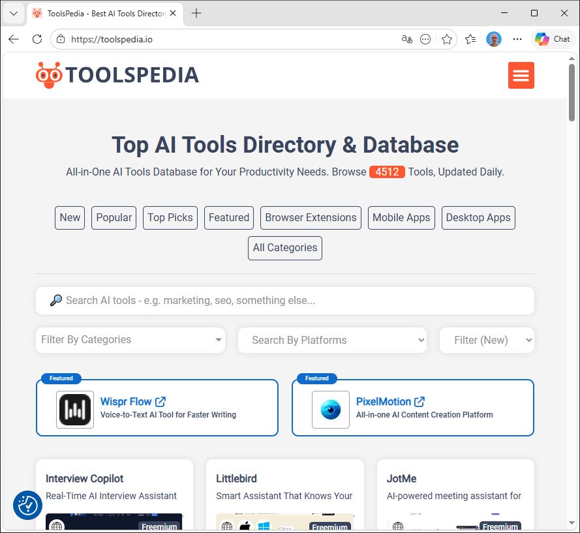
Task: Click the Interview Copilot web platform globe icon
Action: coord(57,526)
